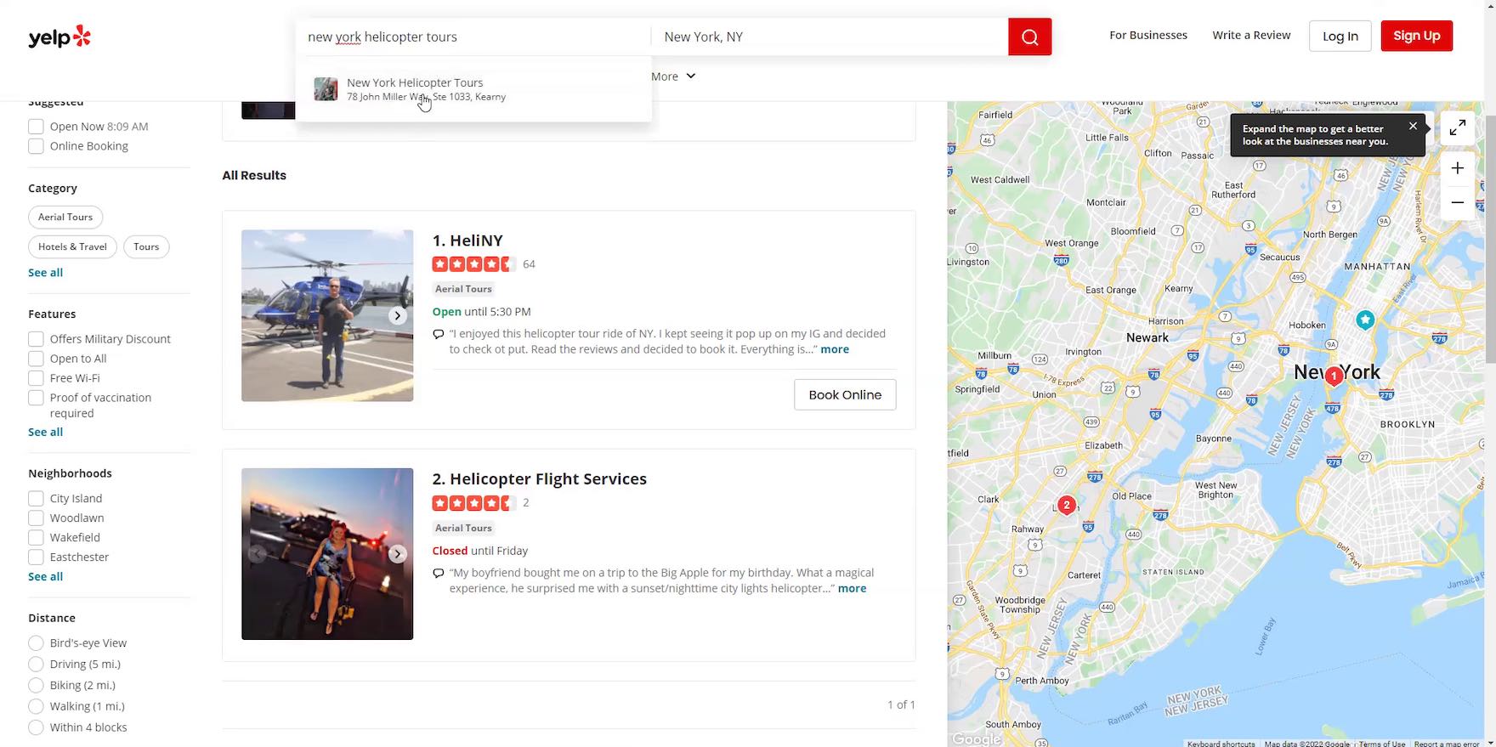Dismiss the expand map tooltip
The height and width of the screenshot is (747, 1496).
[1413, 126]
